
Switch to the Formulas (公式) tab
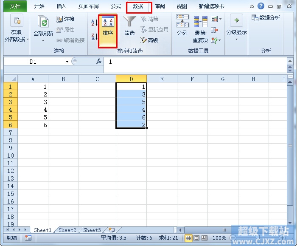point(116,6)
